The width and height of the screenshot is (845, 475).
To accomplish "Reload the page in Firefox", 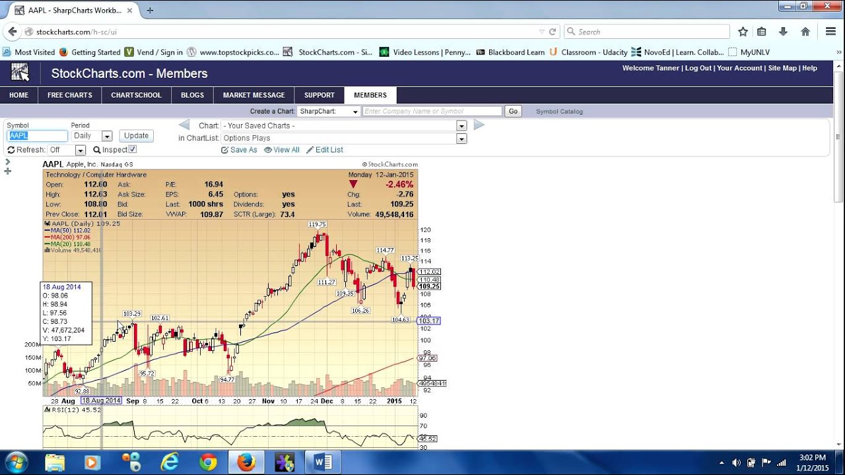I will (553, 32).
